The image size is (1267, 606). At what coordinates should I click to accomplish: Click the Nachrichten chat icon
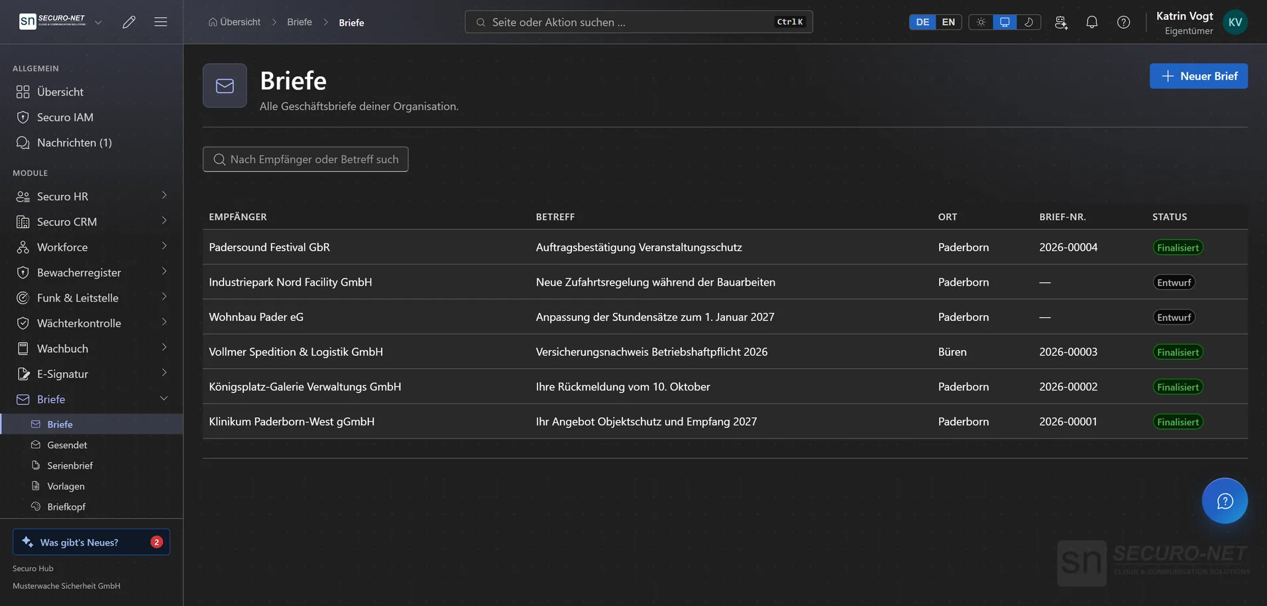[x=23, y=143]
